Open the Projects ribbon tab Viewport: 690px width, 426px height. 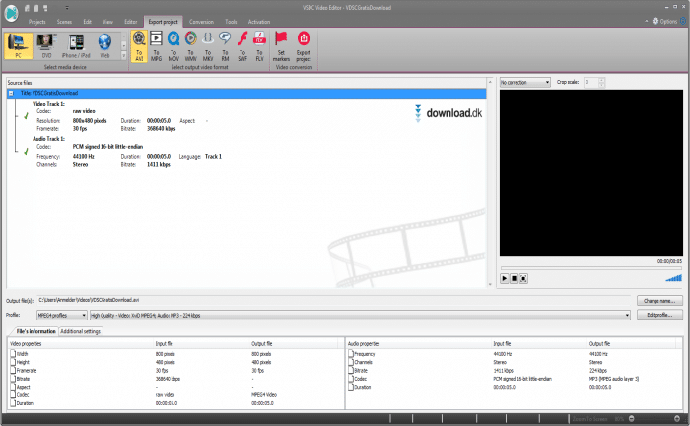(37, 22)
